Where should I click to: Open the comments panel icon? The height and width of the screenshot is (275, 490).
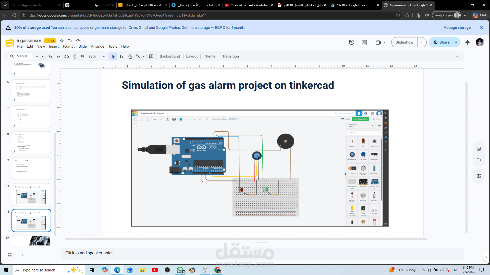click(x=364, y=42)
